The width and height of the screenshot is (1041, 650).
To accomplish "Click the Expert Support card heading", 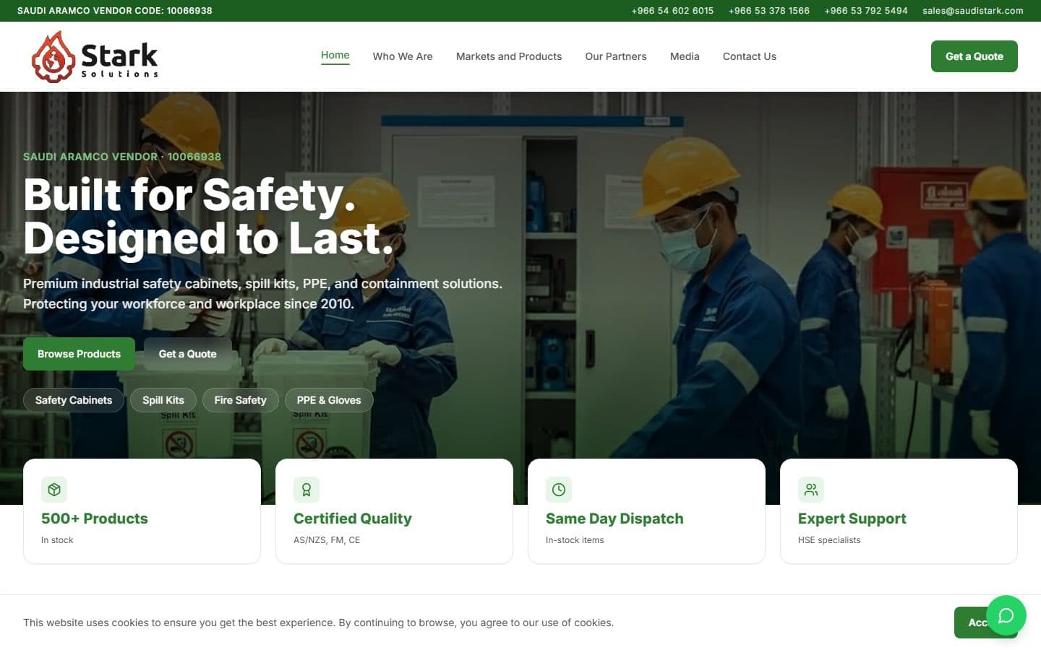I will click(852, 519).
